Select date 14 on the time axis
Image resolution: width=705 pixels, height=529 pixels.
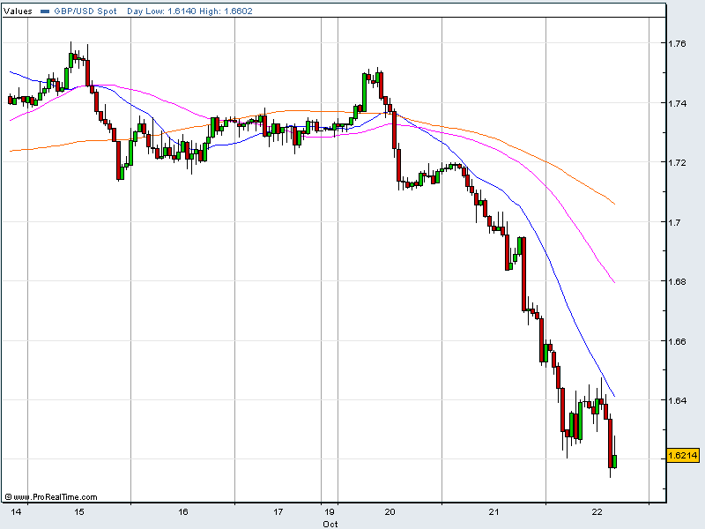(x=16, y=511)
